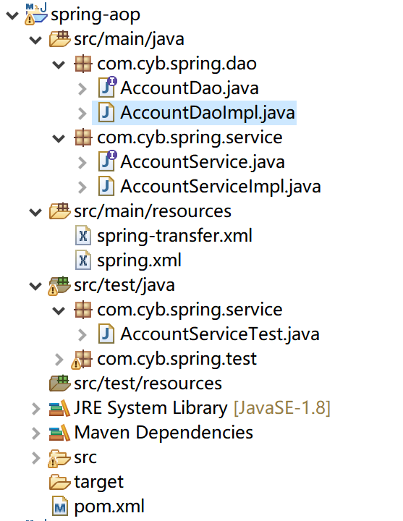Select AccountServiceTest.java in the tree
403x521 pixels.
(220, 334)
